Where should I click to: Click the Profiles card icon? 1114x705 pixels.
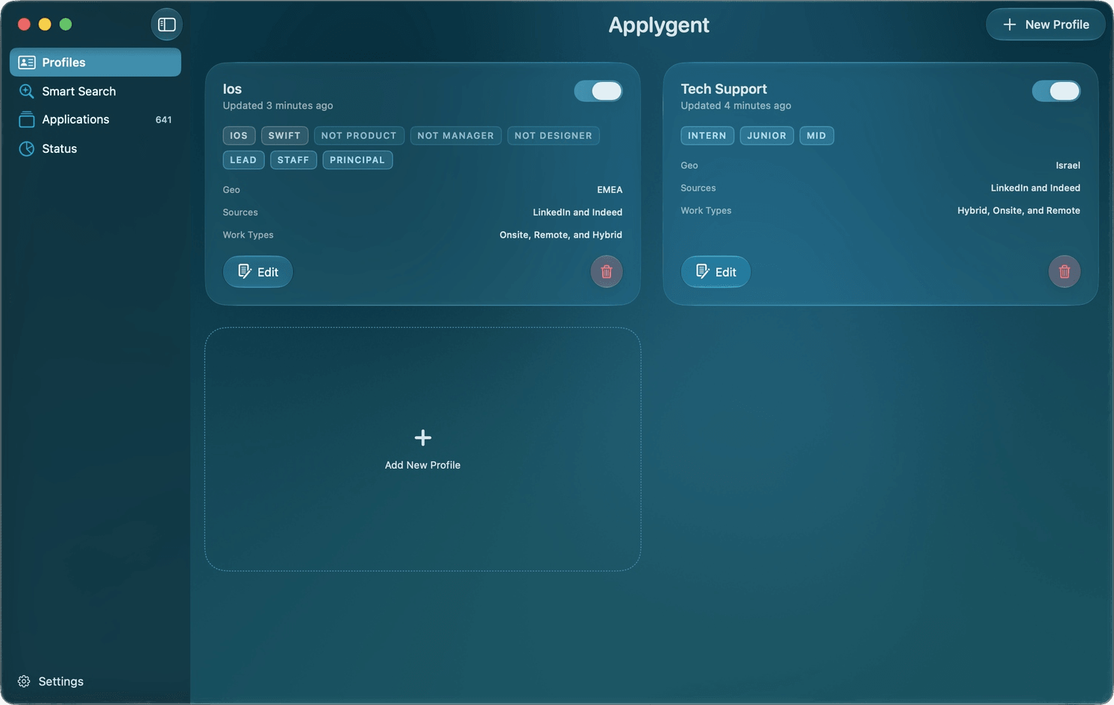27,63
